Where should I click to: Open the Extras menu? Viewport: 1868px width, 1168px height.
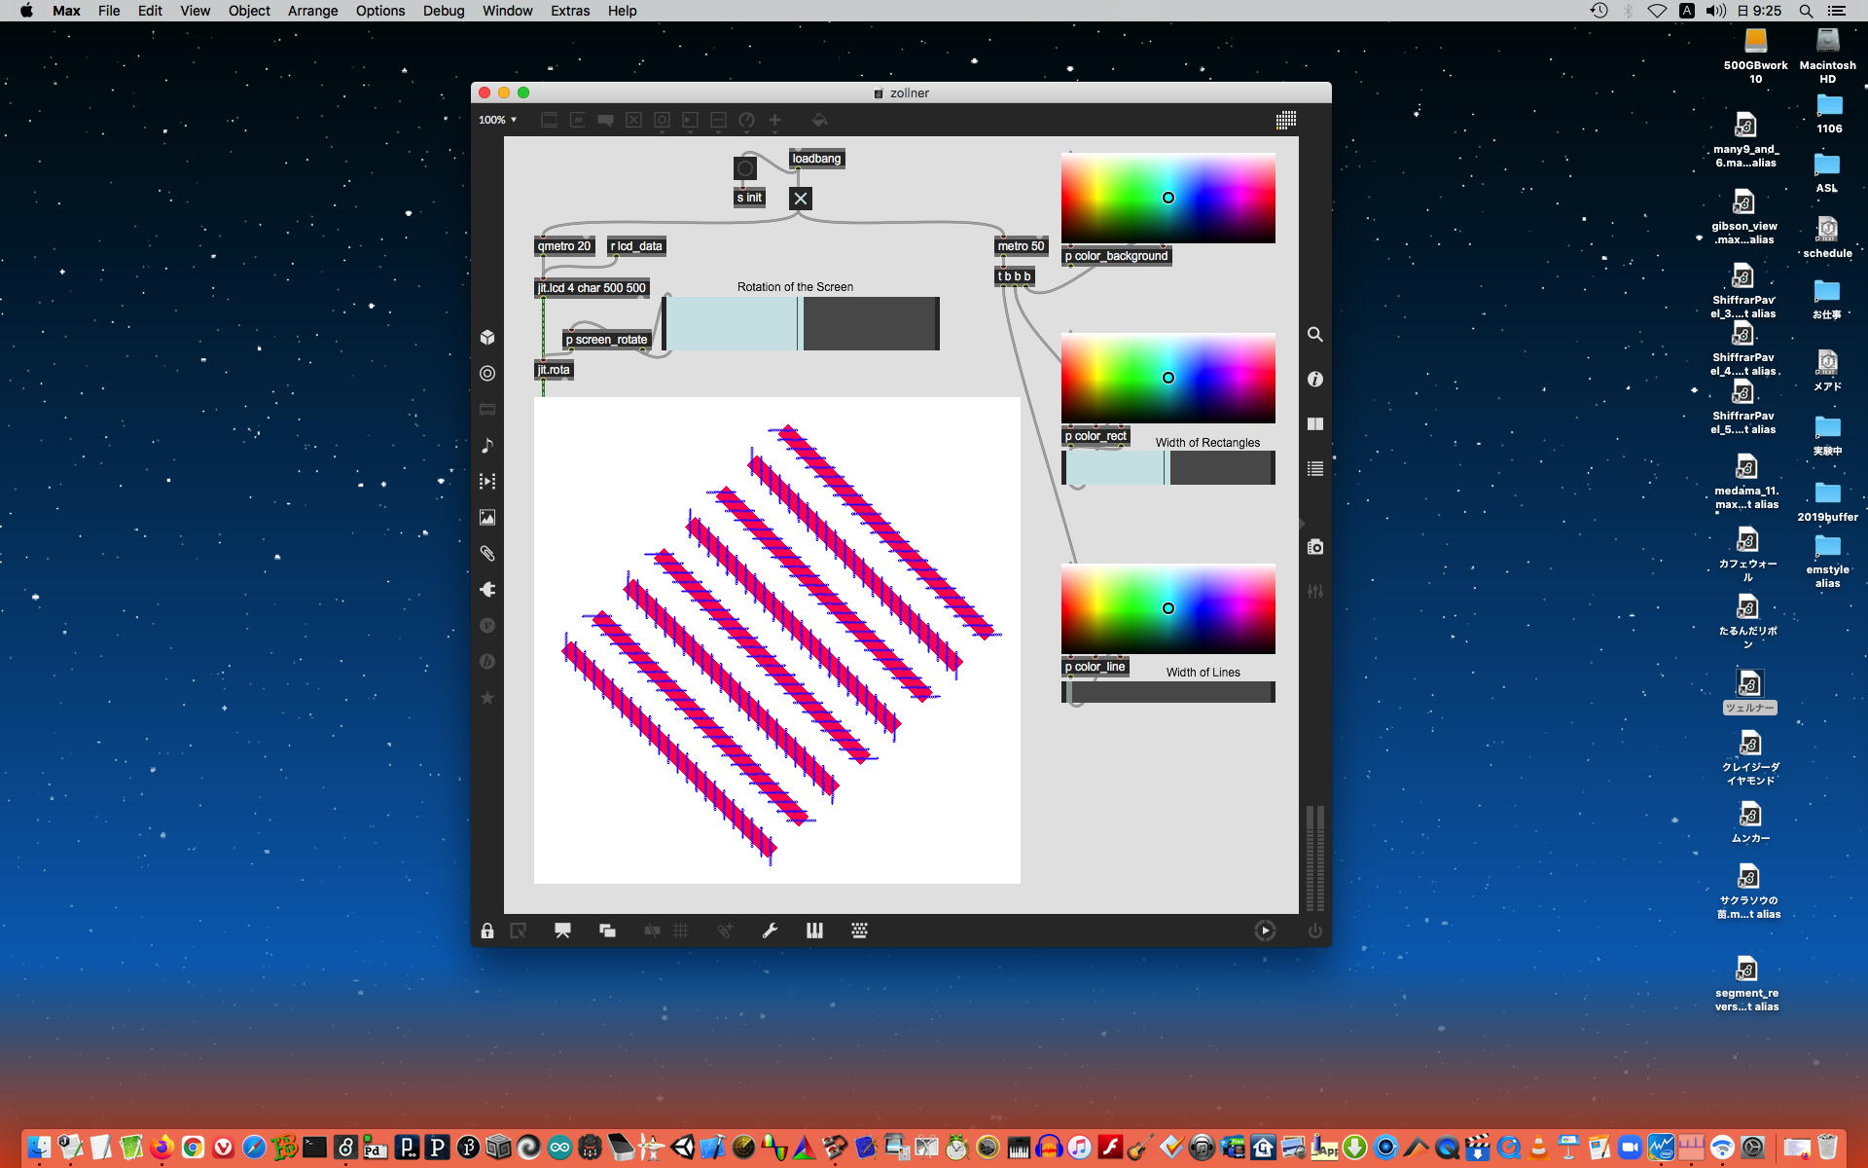569,11
